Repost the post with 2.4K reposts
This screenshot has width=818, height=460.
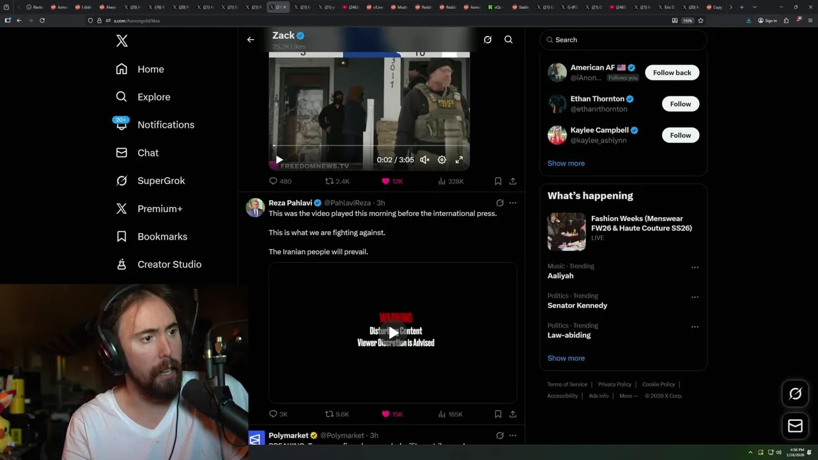337,181
